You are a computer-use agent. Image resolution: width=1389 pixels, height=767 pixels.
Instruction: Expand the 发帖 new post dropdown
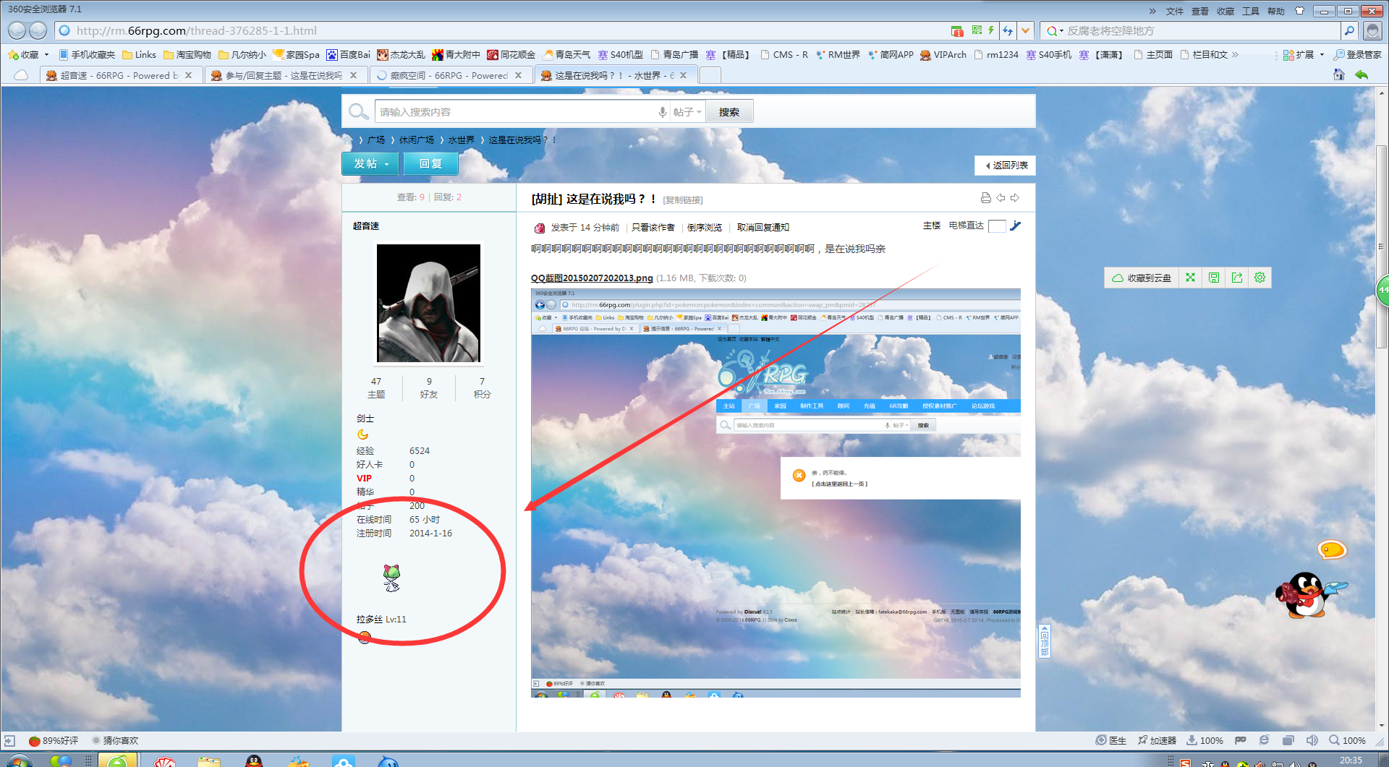(x=387, y=164)
